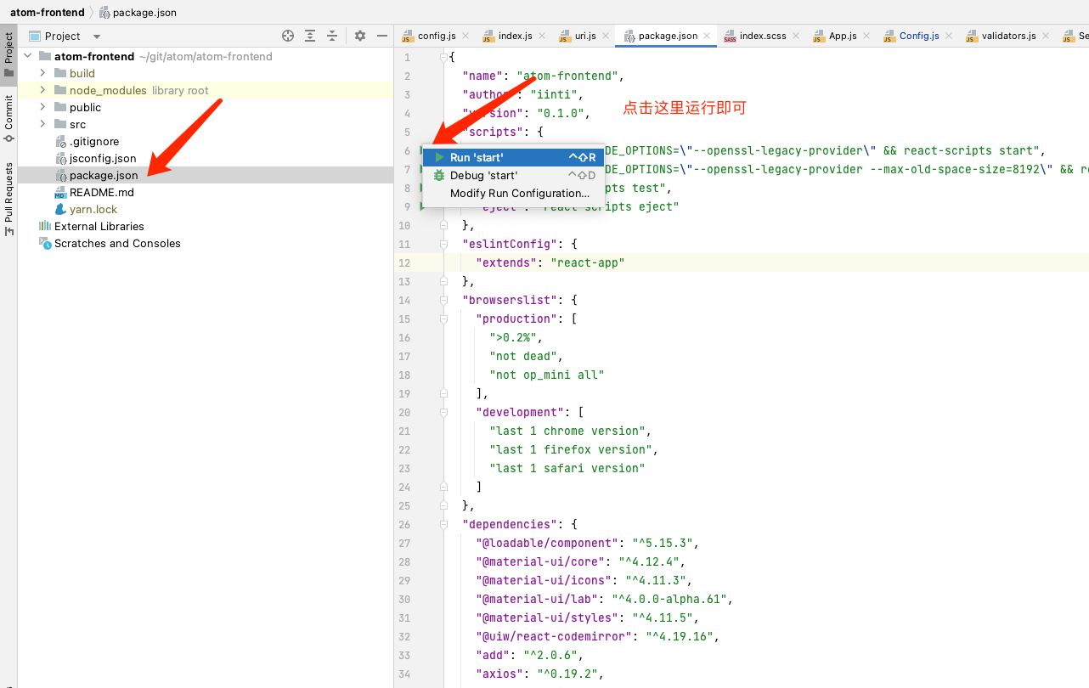Toggle the Project tool window side button

coord(8,55)
